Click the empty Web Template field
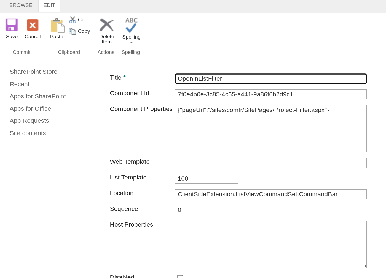This screenshot has width=386, height=278. [271, 163]
